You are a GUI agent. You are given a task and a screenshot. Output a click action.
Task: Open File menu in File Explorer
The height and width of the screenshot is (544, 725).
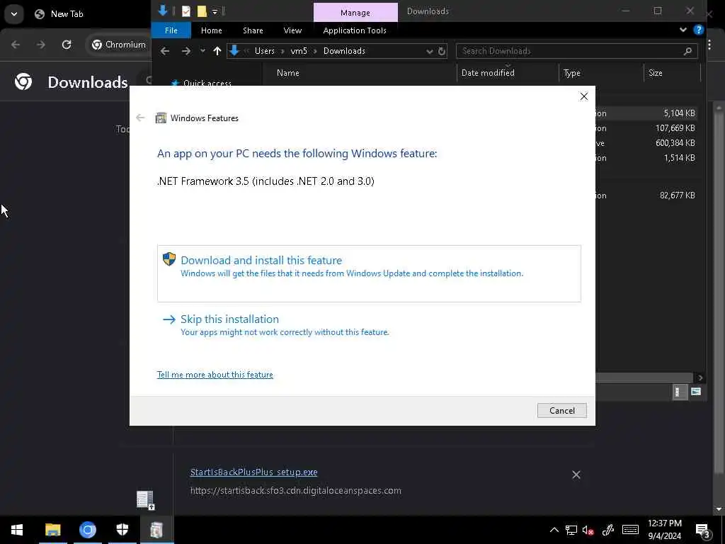[171, 30]
